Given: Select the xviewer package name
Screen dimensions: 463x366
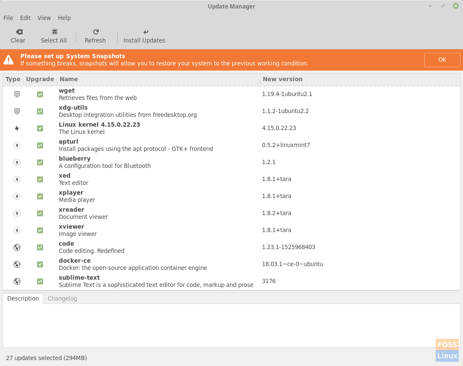Looking at the screenshot, I should point(72,227).
